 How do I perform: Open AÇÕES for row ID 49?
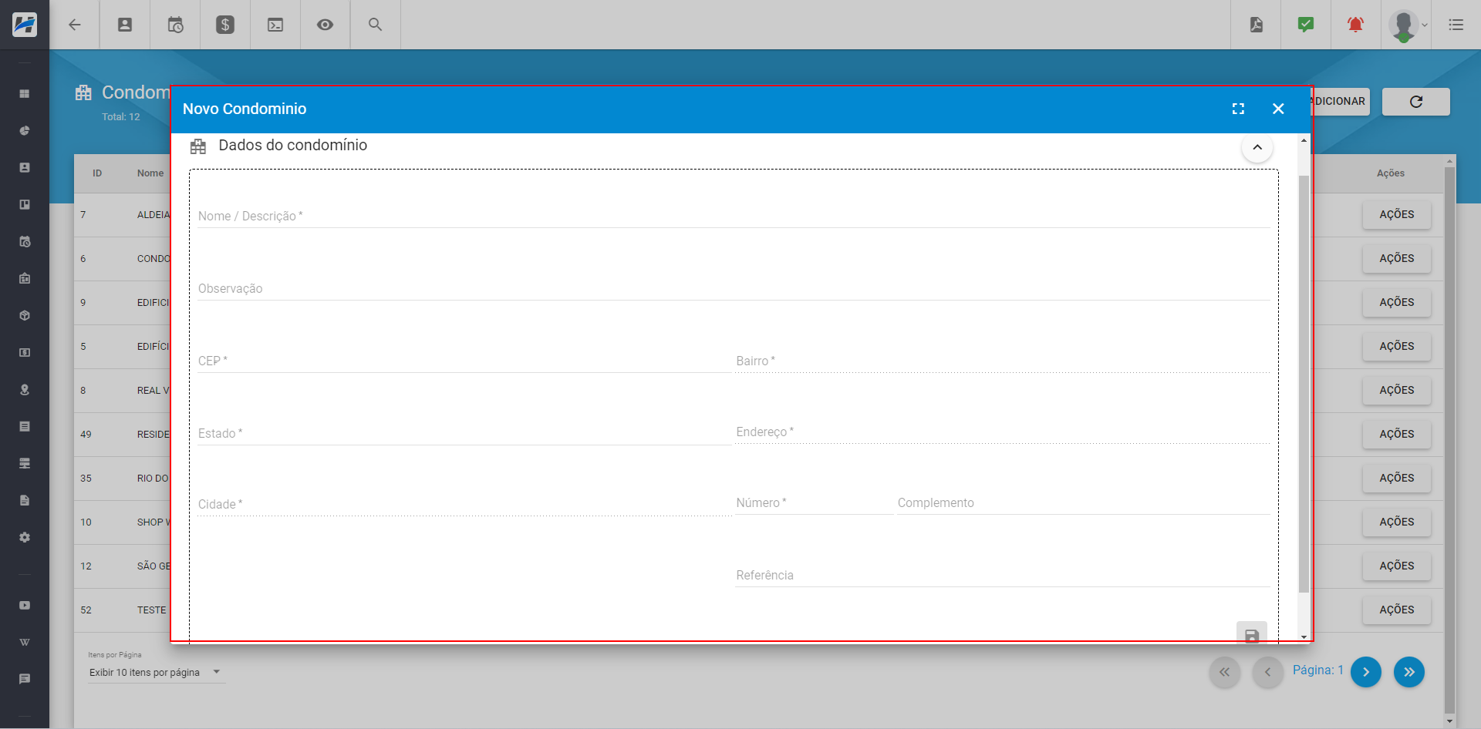pos(1397,434)
